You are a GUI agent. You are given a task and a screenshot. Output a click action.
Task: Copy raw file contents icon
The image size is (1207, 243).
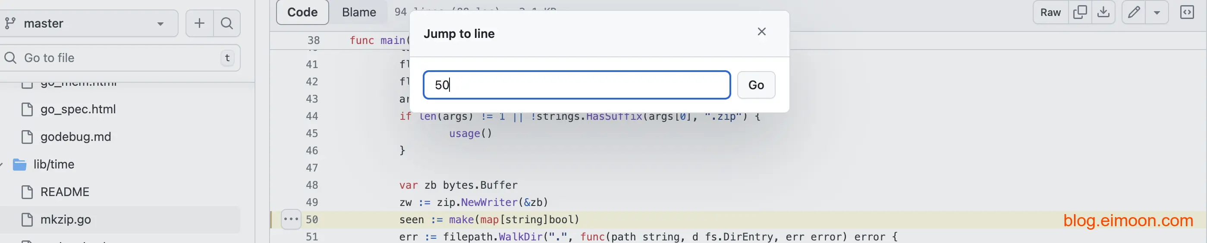pyautogui.click(x=1080, y=12)
